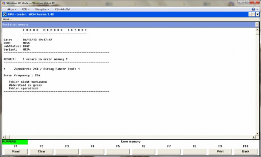Image resolution: width=261 pixels, height=157 pixels.
Task: Click the F2 Clear button
Action: tap(41, 152)
